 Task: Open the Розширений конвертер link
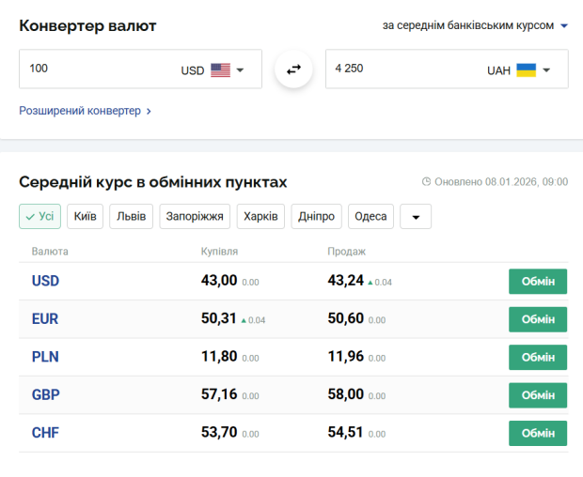(x=85, y=111)
